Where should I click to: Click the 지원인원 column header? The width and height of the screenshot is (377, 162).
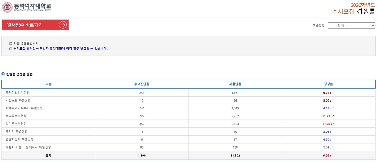235,84
